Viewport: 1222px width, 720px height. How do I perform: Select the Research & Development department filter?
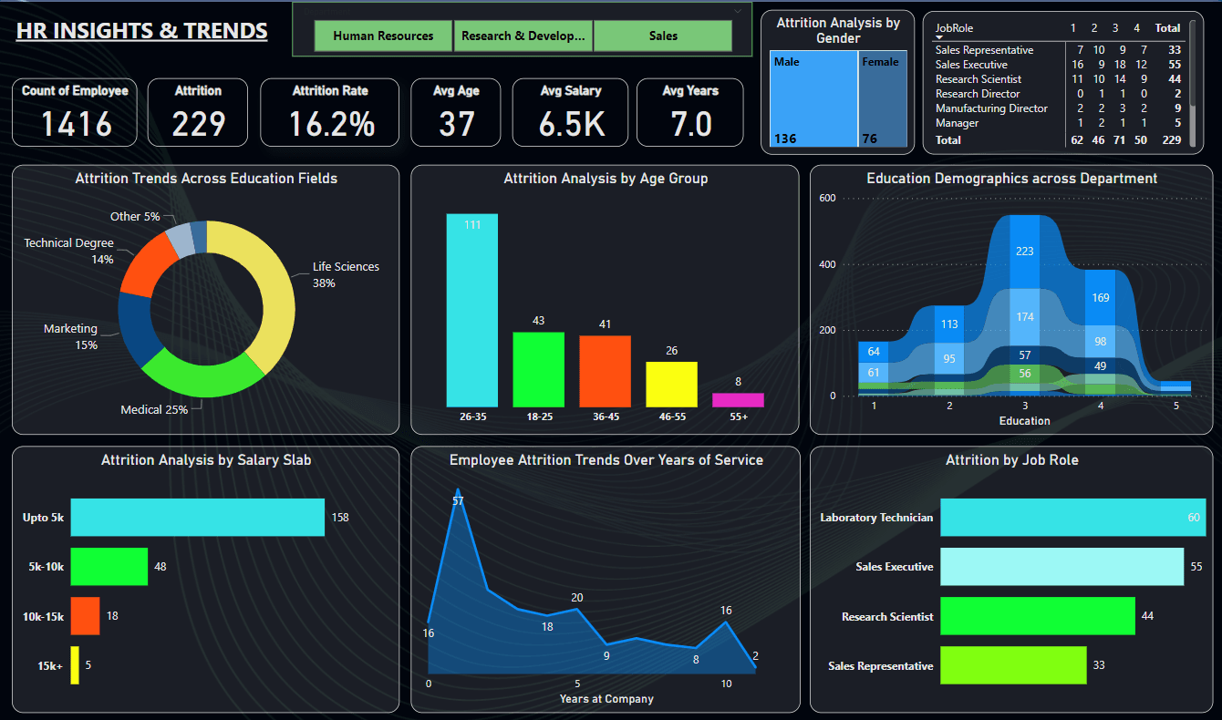point(523,36)
